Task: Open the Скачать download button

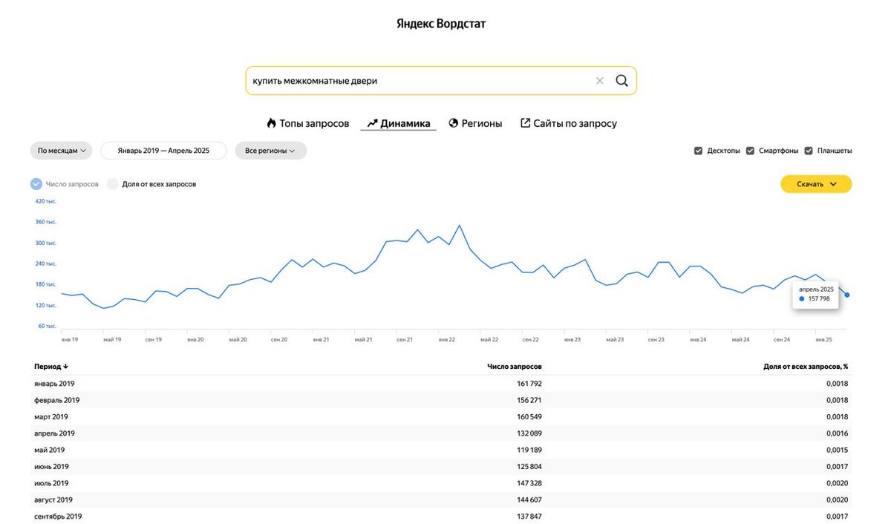Action: tap(816, 184)
